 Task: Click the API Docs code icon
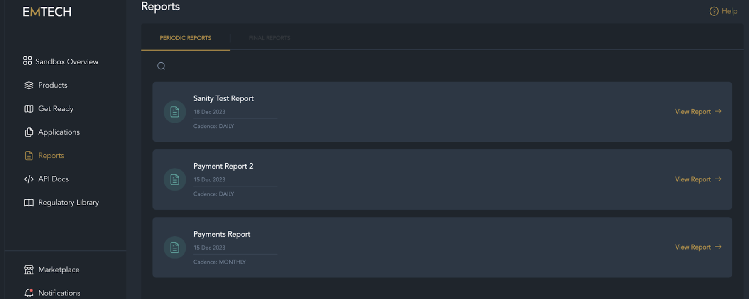(x=29, y=179)
